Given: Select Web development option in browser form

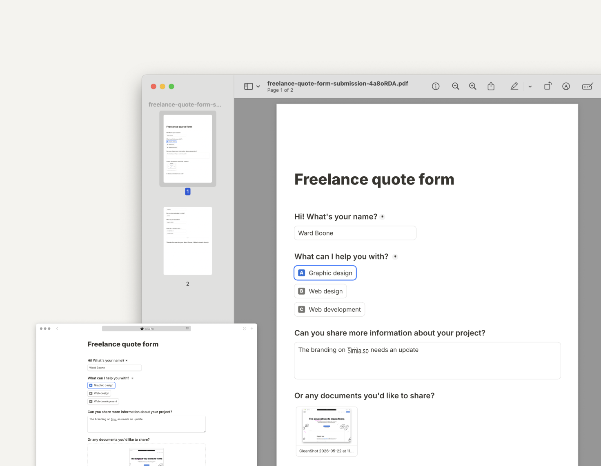Looking at the screenshot, I should coord(103,402).
